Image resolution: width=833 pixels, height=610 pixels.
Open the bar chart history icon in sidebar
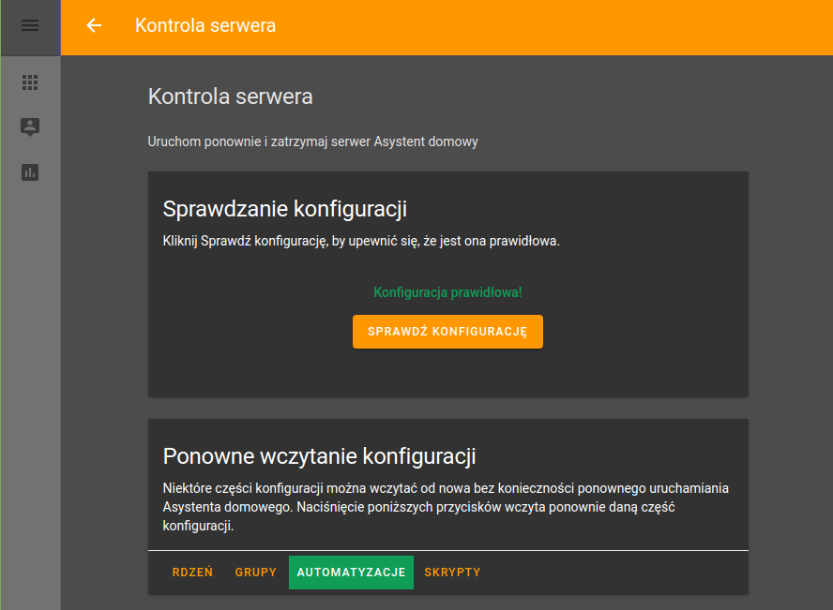point(30,173)
